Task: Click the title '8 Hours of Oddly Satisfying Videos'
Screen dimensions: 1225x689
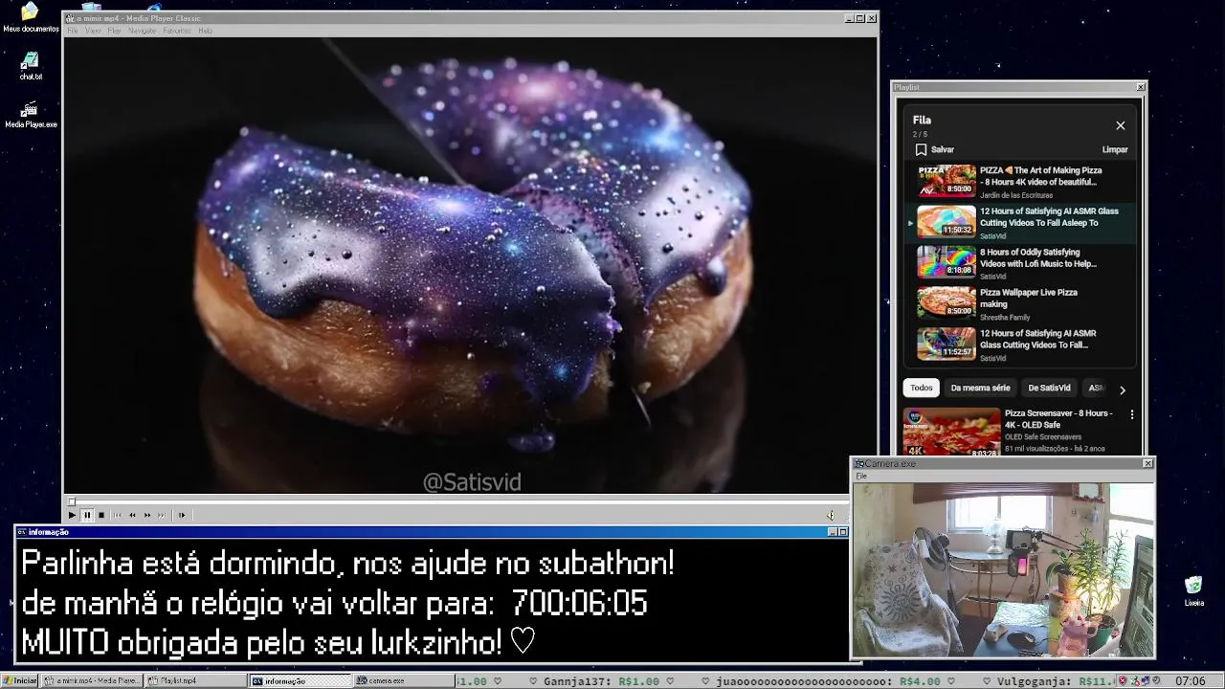Action: (x=1037, y=258)
